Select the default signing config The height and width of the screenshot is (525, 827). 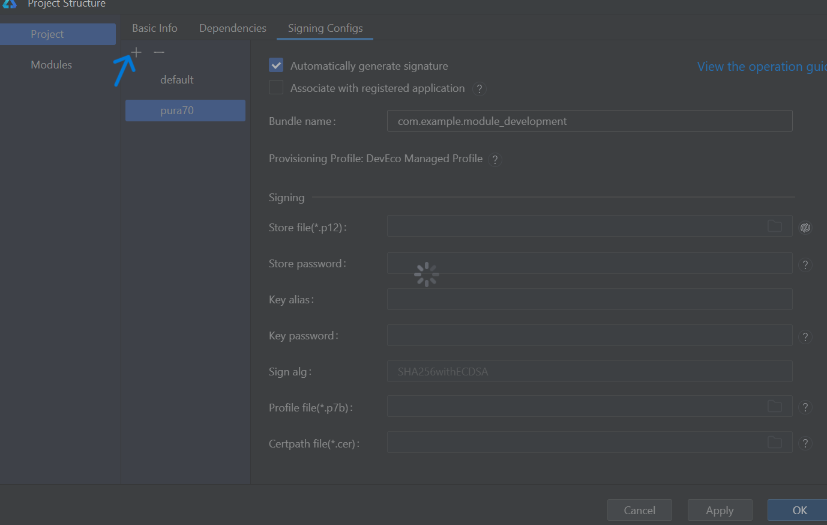[x=177, y=80]
